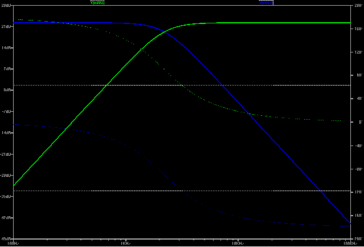The width and height of the screenshot is (364, 247).
Task: Click the bottom label of right phase axis
Action: click(357, 240)
